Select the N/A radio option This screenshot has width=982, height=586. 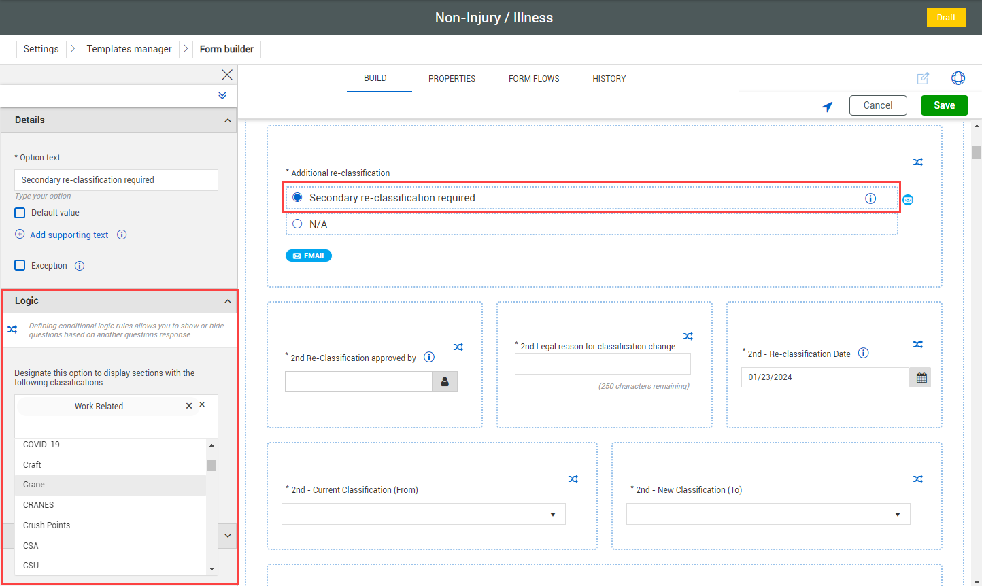point(297,224)
